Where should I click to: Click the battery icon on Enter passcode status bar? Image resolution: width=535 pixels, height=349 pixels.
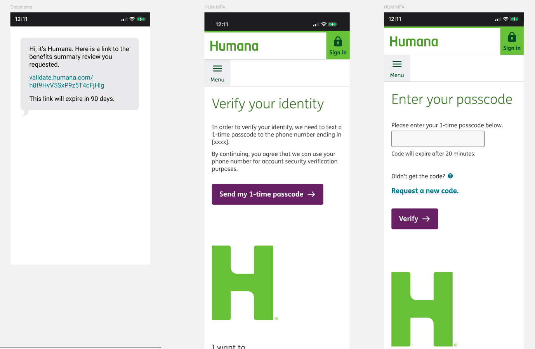click(x=515, y=19)
